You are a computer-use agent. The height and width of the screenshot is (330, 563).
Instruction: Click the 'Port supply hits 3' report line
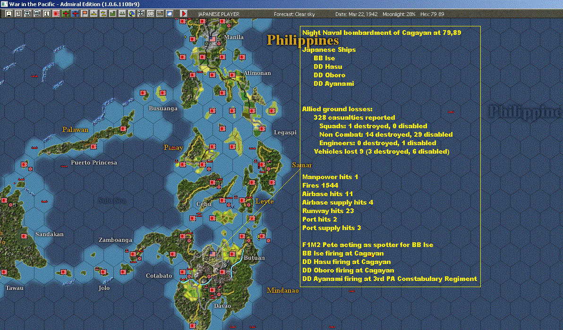332,228
